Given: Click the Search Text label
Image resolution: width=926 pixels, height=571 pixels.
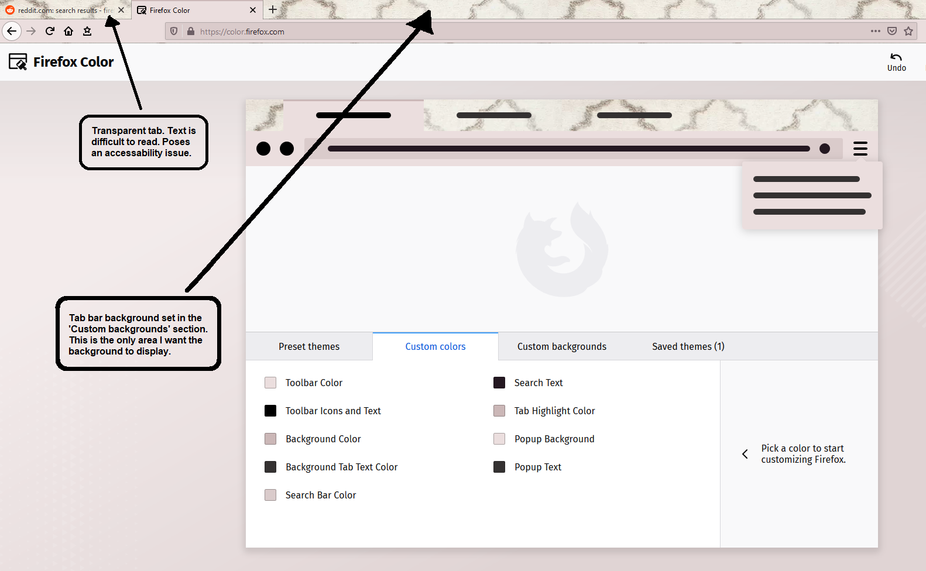Looking at the screenshot, I should coord(539,383).
